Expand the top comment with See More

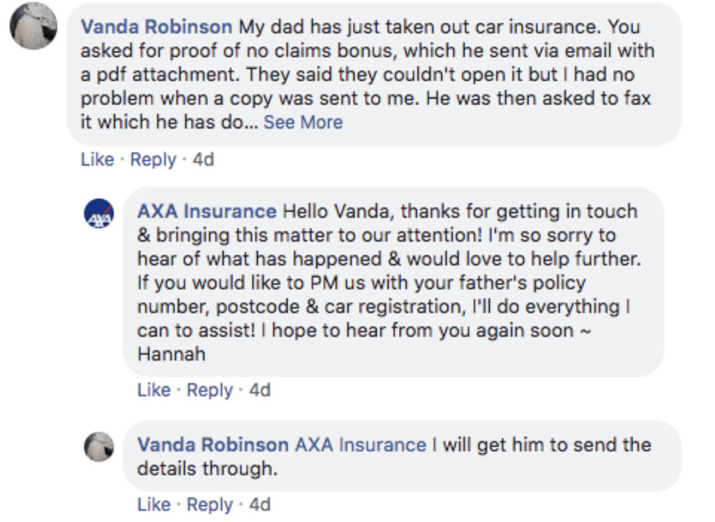tap(303, 122)
